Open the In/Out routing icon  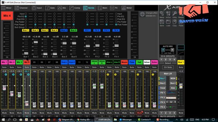pyautogui.click(x=168, y=14)
